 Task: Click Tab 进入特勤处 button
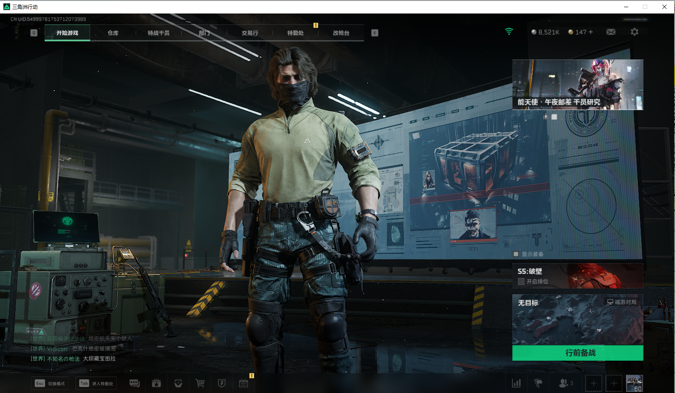click(x=96, y=383)
